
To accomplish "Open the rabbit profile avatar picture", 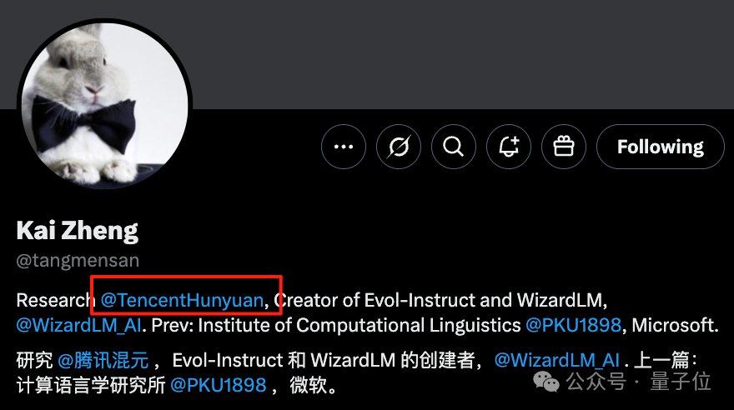I will click(x=105, y=104).
